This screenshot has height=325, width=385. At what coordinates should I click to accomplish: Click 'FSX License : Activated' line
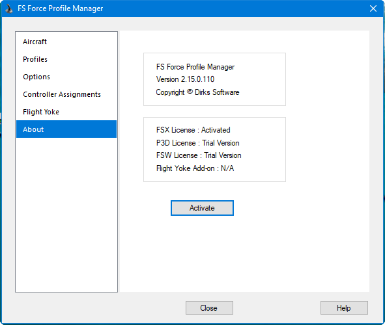tap(193, 130)
